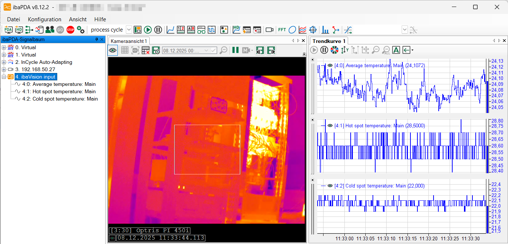This screenshot has width=508, height=244.
Task: Click the red STOP acquisition icon
Action: [x=70, y=30]
